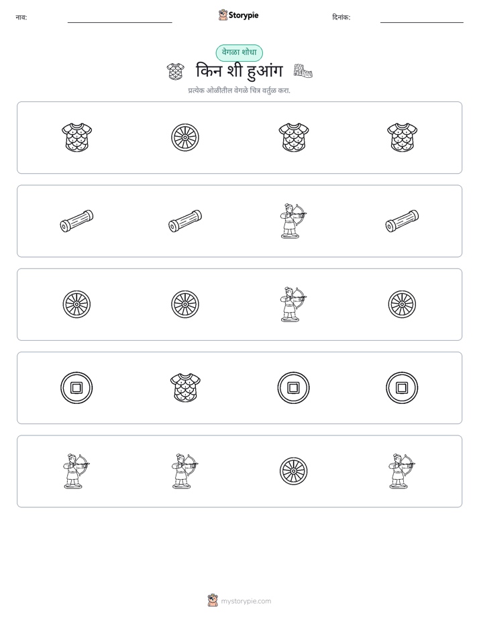Click the नाव name line field
Image resolution: width=479 pixels, height=620 pixels.
point(119,18)
